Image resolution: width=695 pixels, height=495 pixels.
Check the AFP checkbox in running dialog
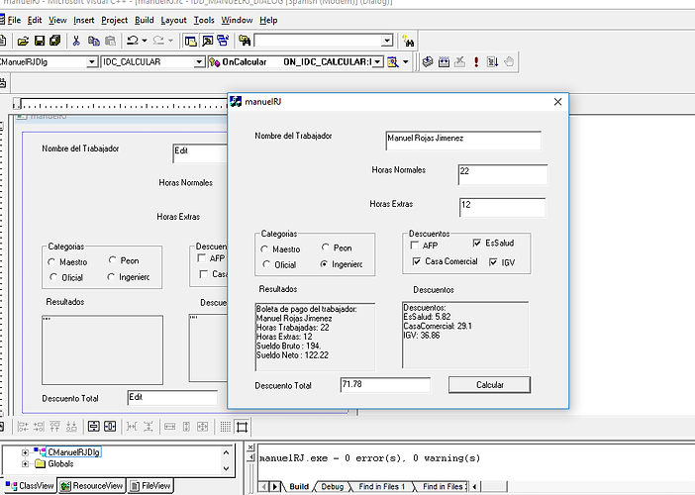tap(415, 246)
